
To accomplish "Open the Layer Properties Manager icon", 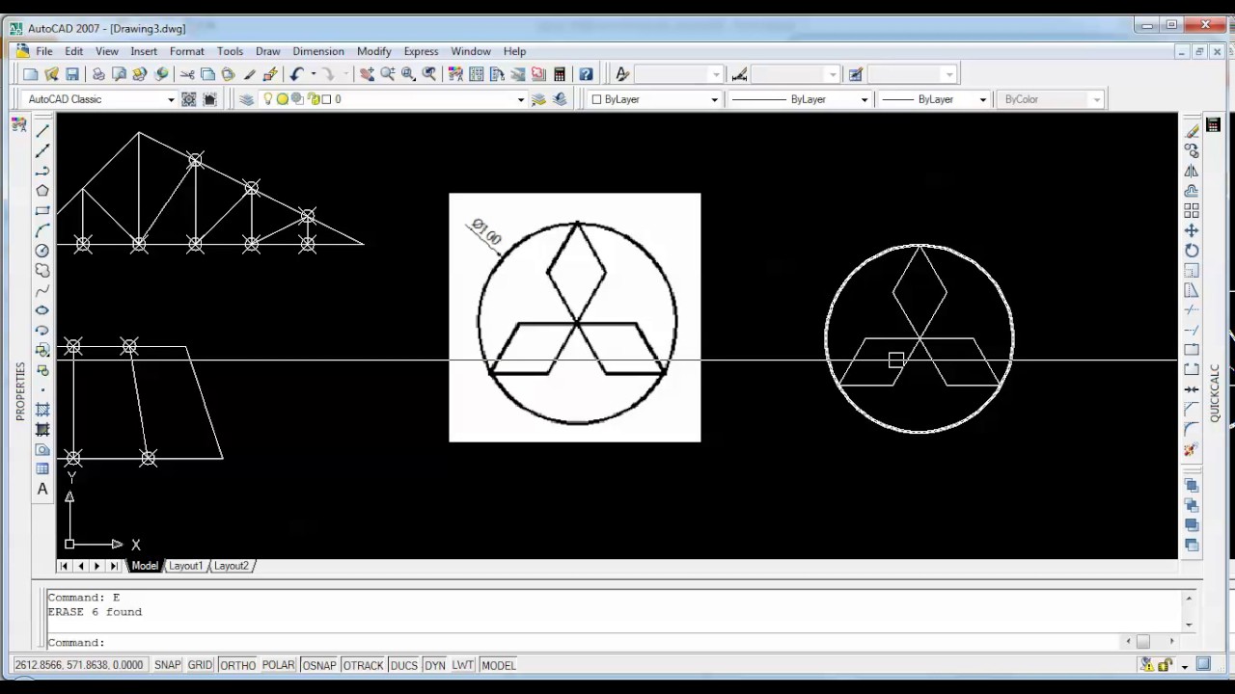I will (246, 99).
